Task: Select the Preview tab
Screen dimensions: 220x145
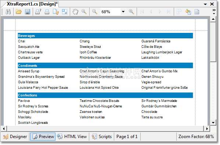Action: click(43, 137)
